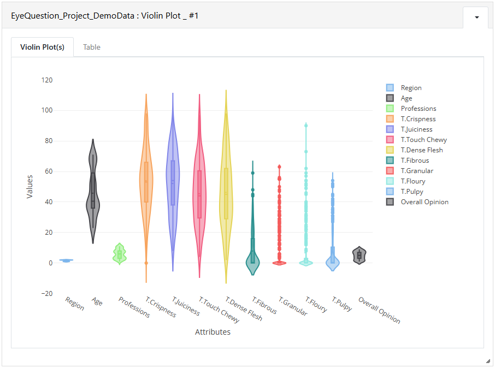
Task: Select the Violin Plot(s) tab
Action: tap(42, 47)
